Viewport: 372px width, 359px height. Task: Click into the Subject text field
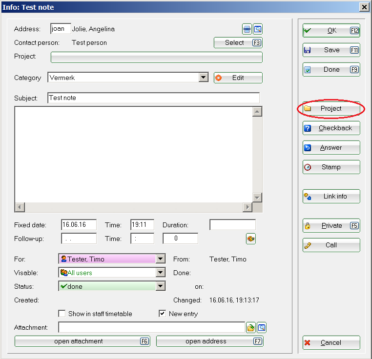click(153, 98)
